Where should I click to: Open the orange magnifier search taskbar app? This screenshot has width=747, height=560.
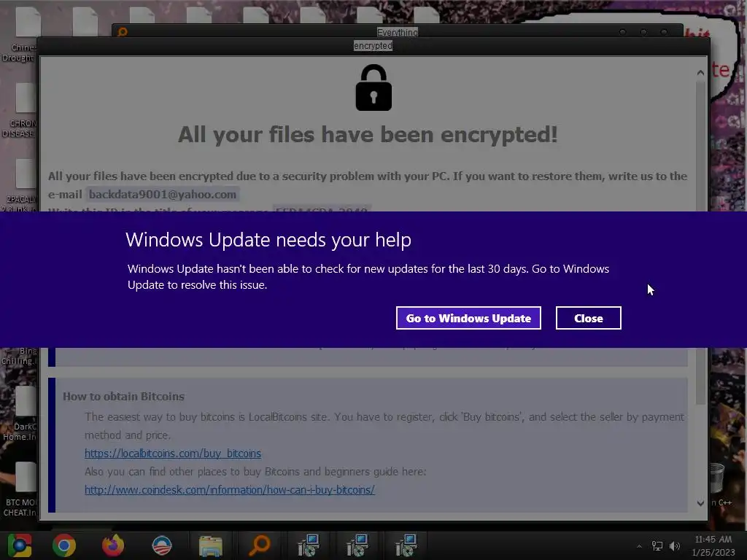(x=260, y=545)
